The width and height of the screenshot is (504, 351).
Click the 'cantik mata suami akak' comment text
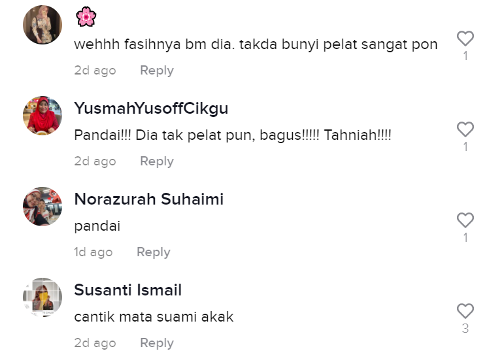coord(154,317)
